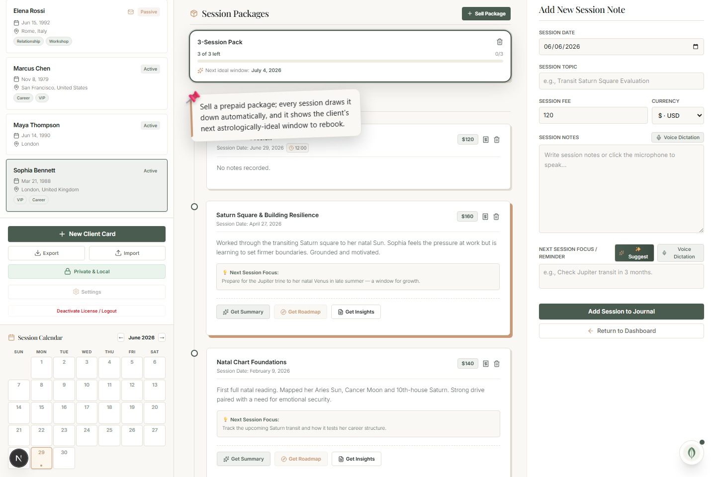Get Summary for Natal Chart Foundations
Image resolution: width=716 pixels, height=477 pixels.
(x=244, y=459)
